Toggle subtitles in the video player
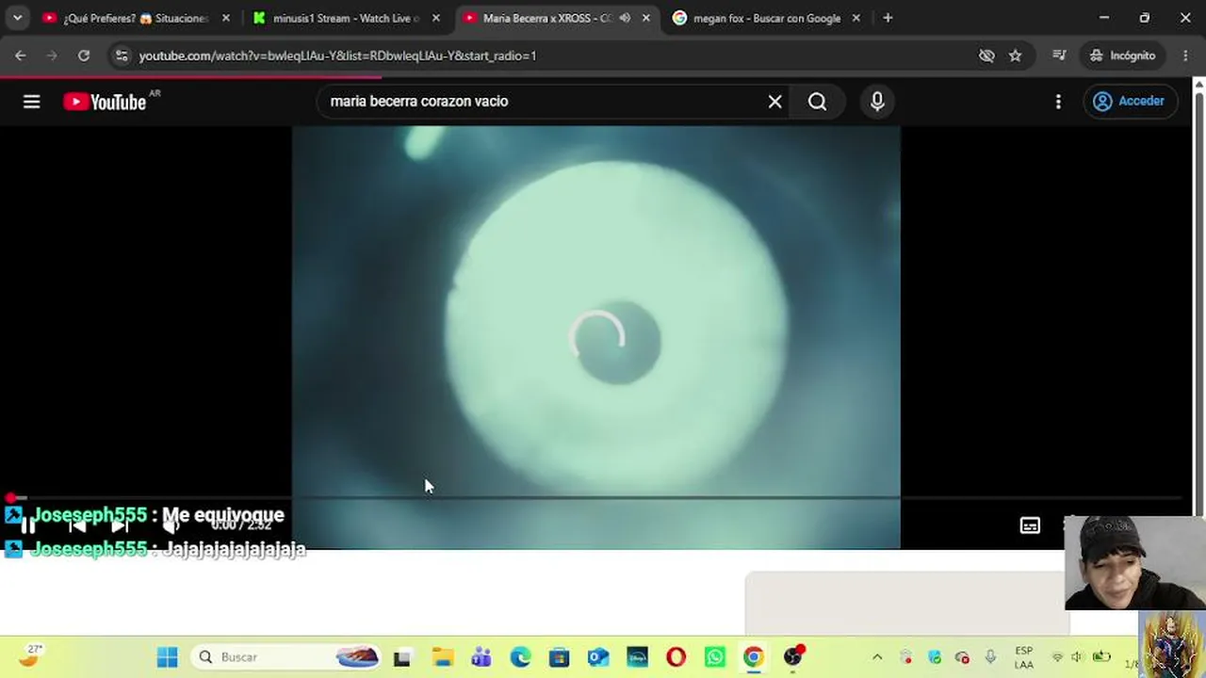 (x=1030, y=525)
